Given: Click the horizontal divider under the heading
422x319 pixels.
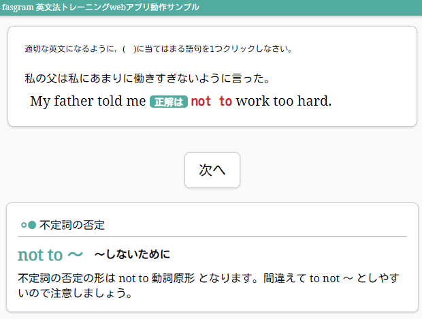Looking at the screenshot, I should pos(212,237).
